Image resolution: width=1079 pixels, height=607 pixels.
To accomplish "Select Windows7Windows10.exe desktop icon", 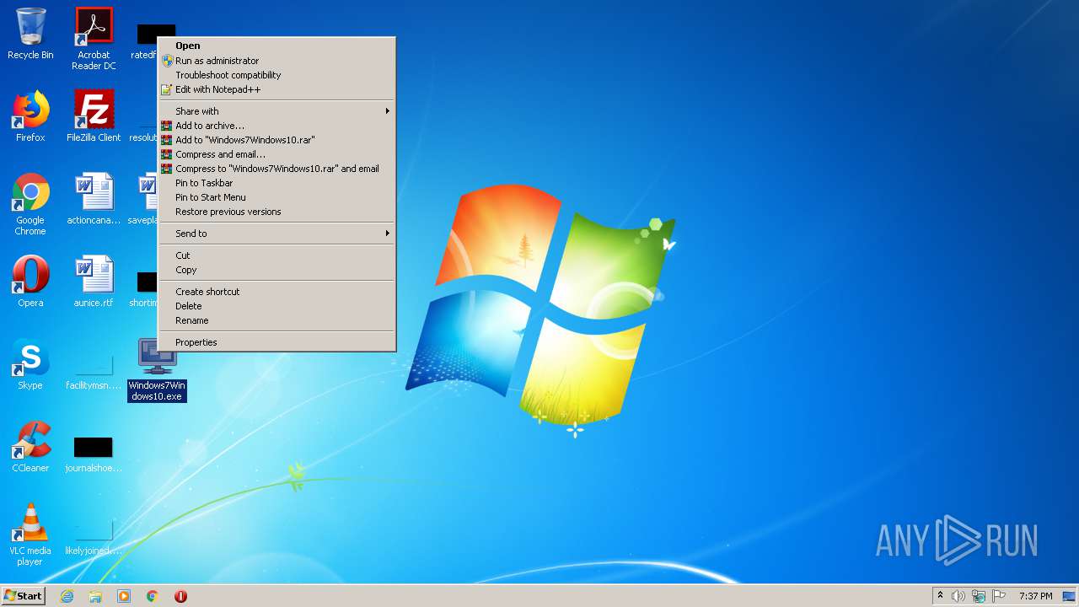I will click(x=157, y=369).
